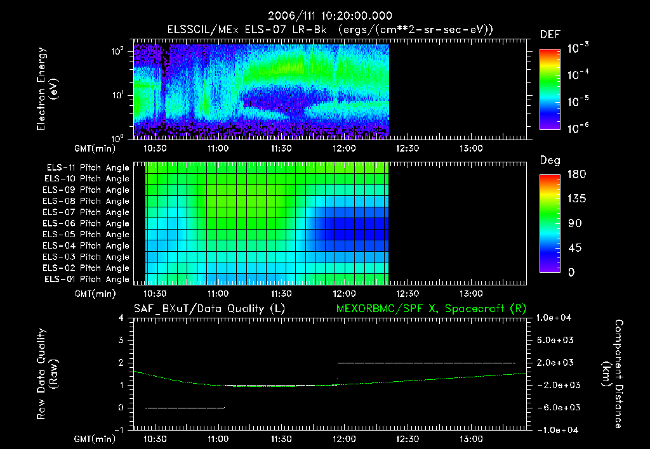Select the ELS-05 Pitch Angle row label

coord(86,235)
